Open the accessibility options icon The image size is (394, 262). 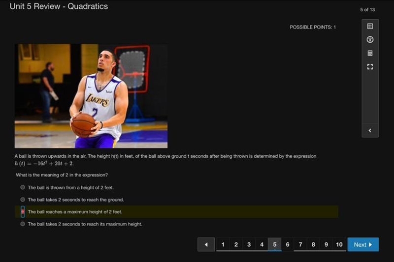370,40
